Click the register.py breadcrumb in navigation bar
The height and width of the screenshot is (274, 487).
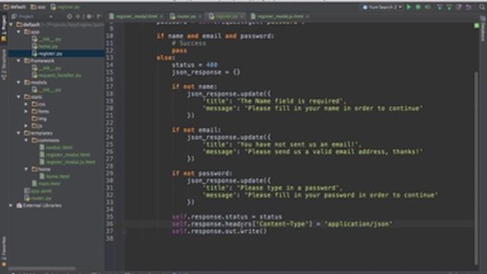pos(65,7)
